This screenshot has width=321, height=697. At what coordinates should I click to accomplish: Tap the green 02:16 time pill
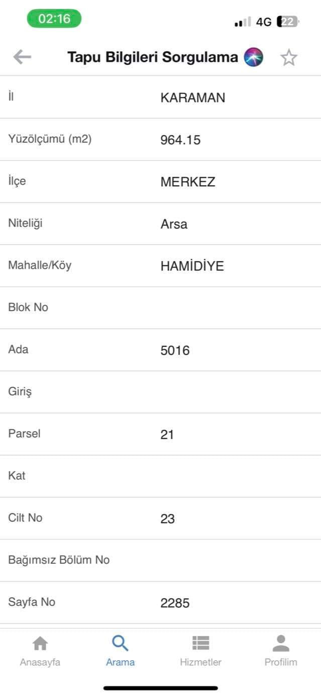(54, 19)
